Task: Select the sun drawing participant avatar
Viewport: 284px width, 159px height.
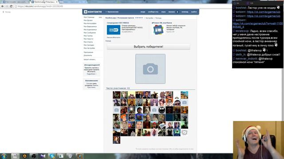Action: coord(185,132)
